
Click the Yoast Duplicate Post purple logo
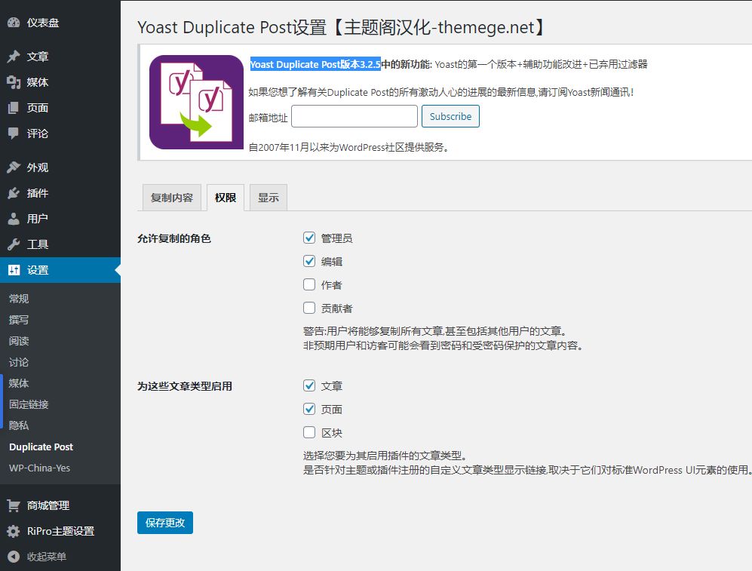[197, 102]
